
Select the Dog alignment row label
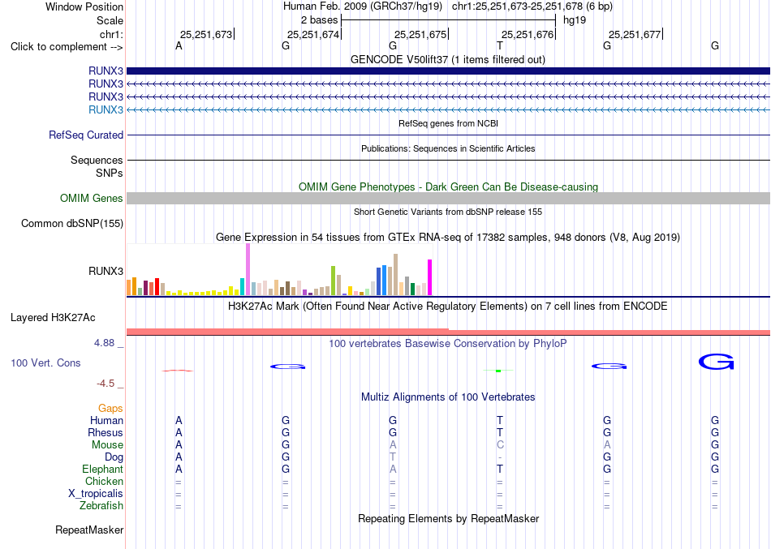(114, 457)
